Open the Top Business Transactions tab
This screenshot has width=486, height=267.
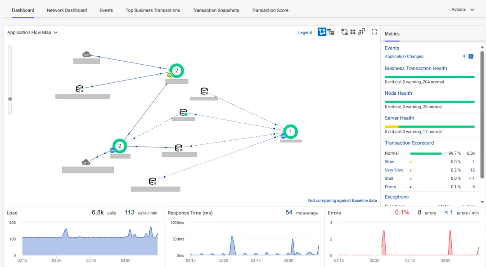click(x=153, y=10)
